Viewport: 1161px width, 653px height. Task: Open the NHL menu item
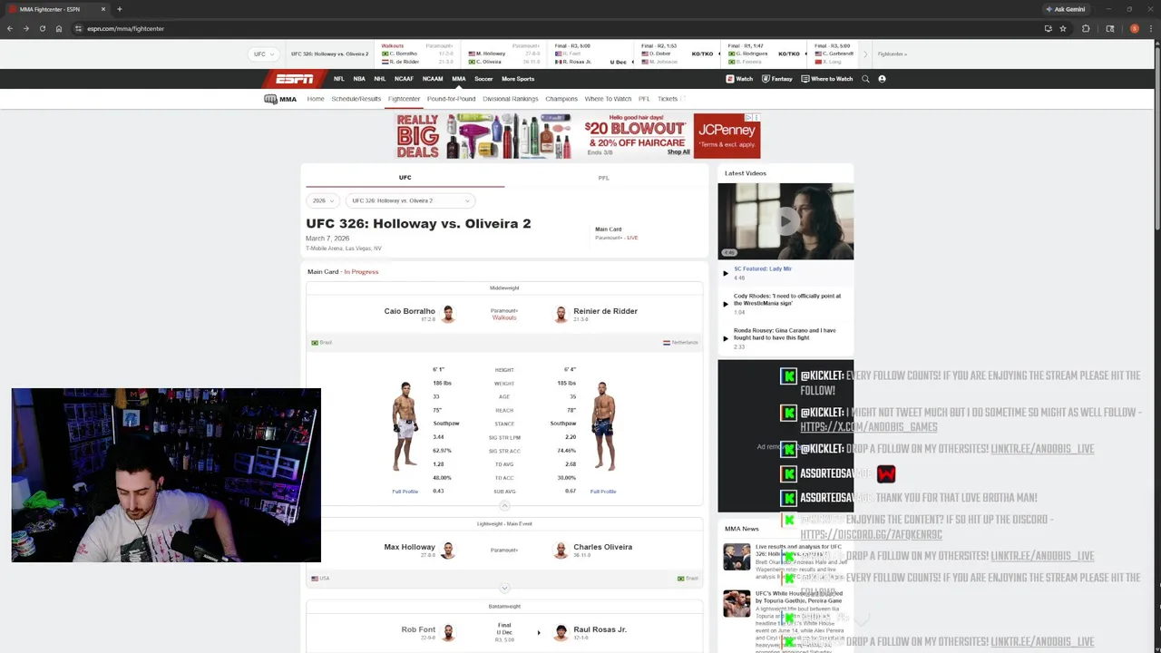(380, 79)
